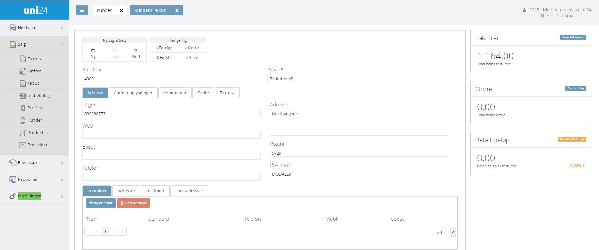Click the hamburger menu toggle button
This screenshot has width=599, height=250.
tap(81, 10)
